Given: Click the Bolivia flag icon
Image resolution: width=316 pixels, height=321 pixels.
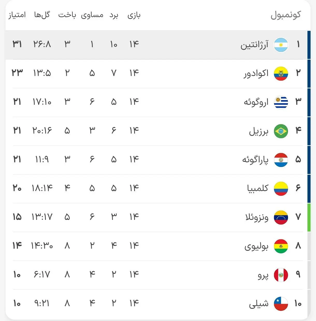Looking at the screenshot, I should point(281,247).
